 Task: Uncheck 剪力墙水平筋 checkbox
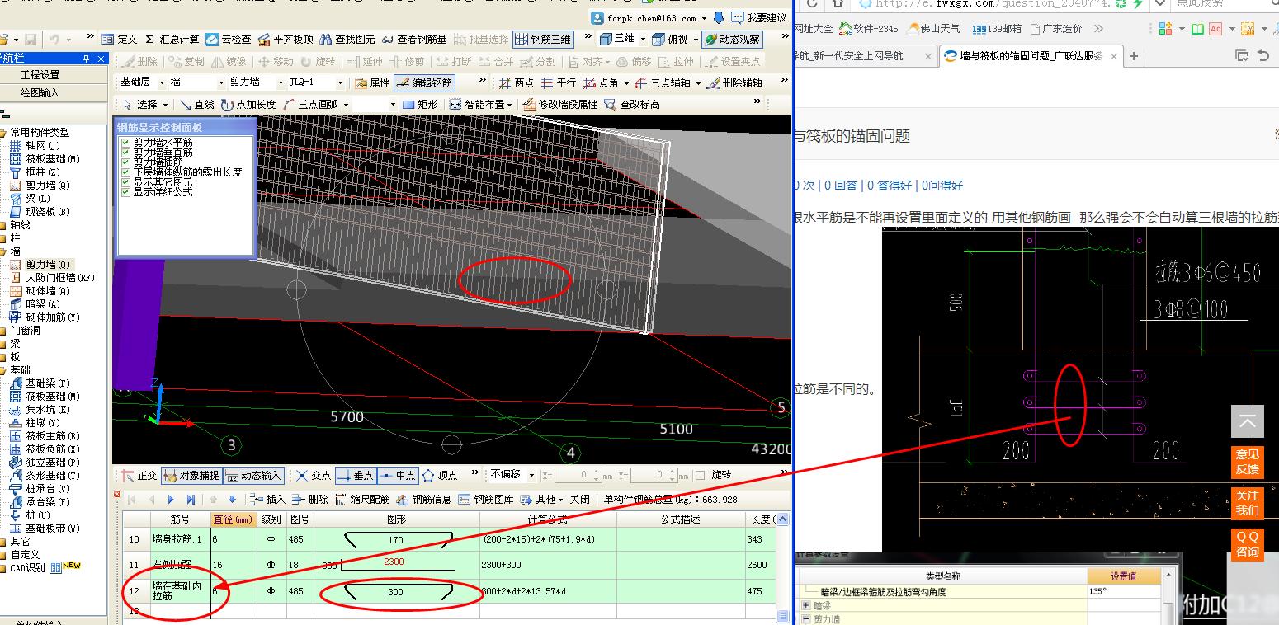click(125, 143)
